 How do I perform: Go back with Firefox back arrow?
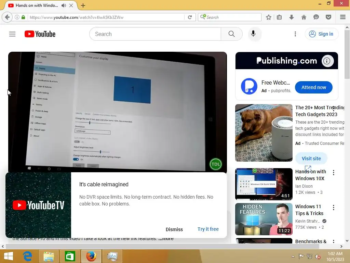(x=7, y=17)
